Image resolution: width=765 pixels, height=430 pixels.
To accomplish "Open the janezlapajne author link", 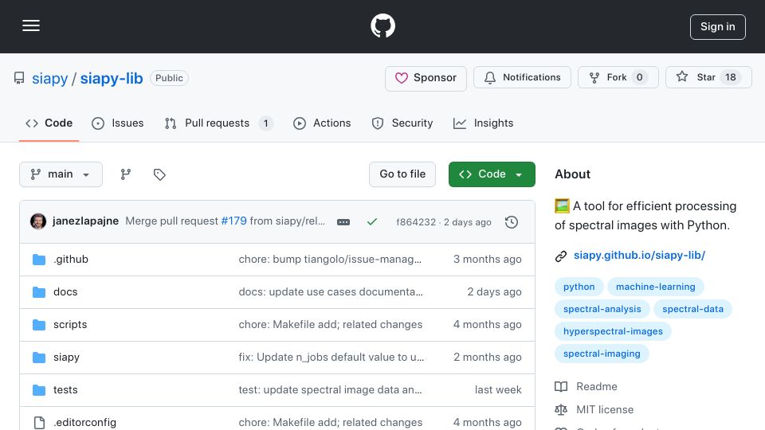I will pos(85,221).
